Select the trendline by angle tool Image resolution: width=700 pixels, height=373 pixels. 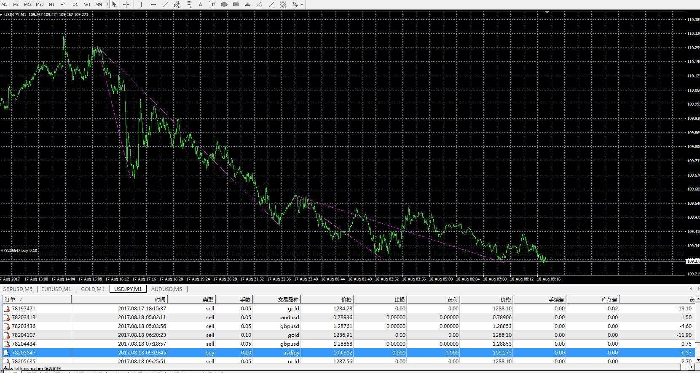tap(260, 5)
